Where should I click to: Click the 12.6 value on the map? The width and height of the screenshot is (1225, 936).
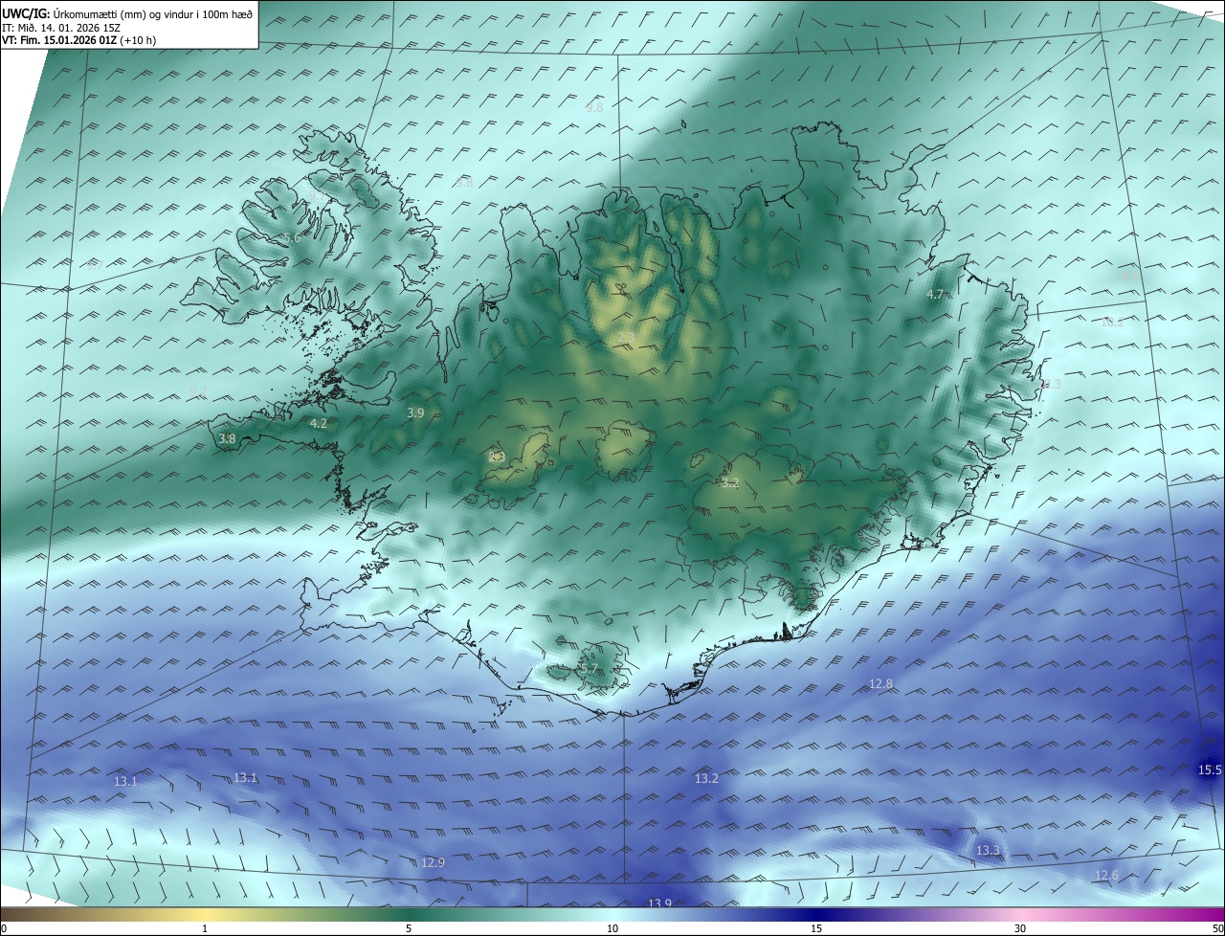coord(1106,875)
